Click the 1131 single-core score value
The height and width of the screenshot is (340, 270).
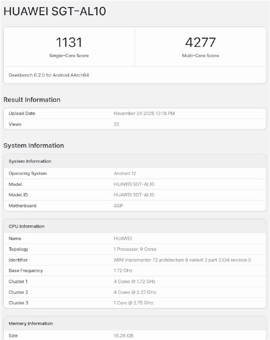69,42
